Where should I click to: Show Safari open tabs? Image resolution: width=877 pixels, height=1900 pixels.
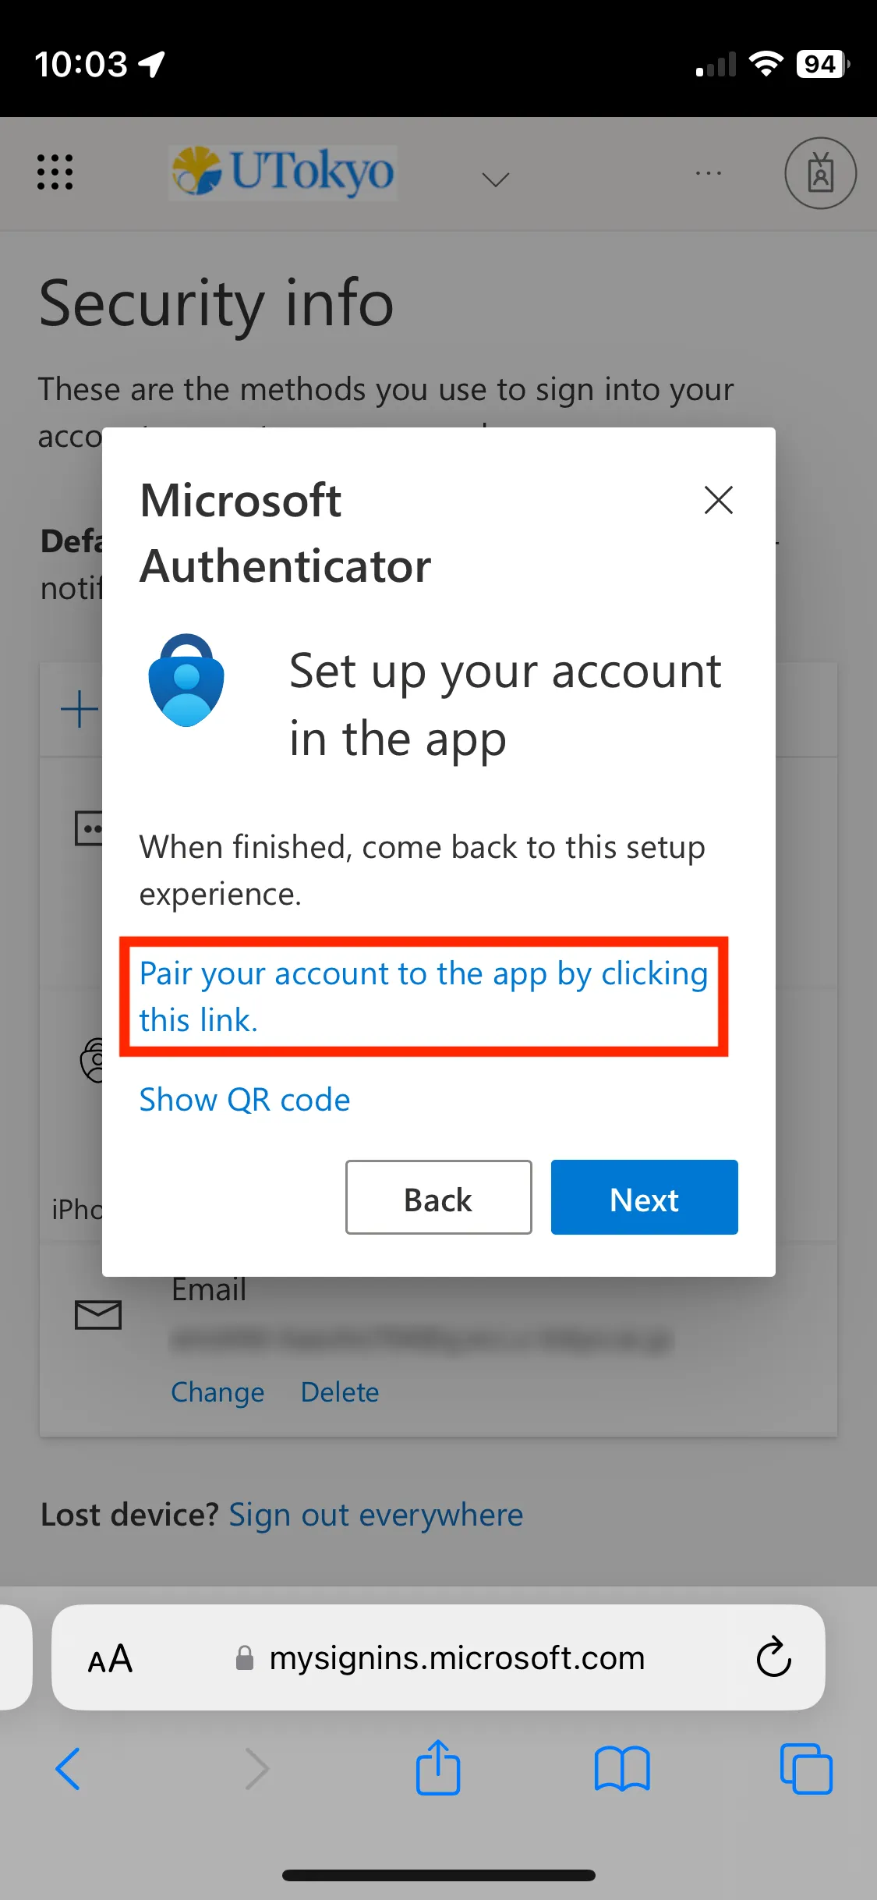pos(806,1768)
